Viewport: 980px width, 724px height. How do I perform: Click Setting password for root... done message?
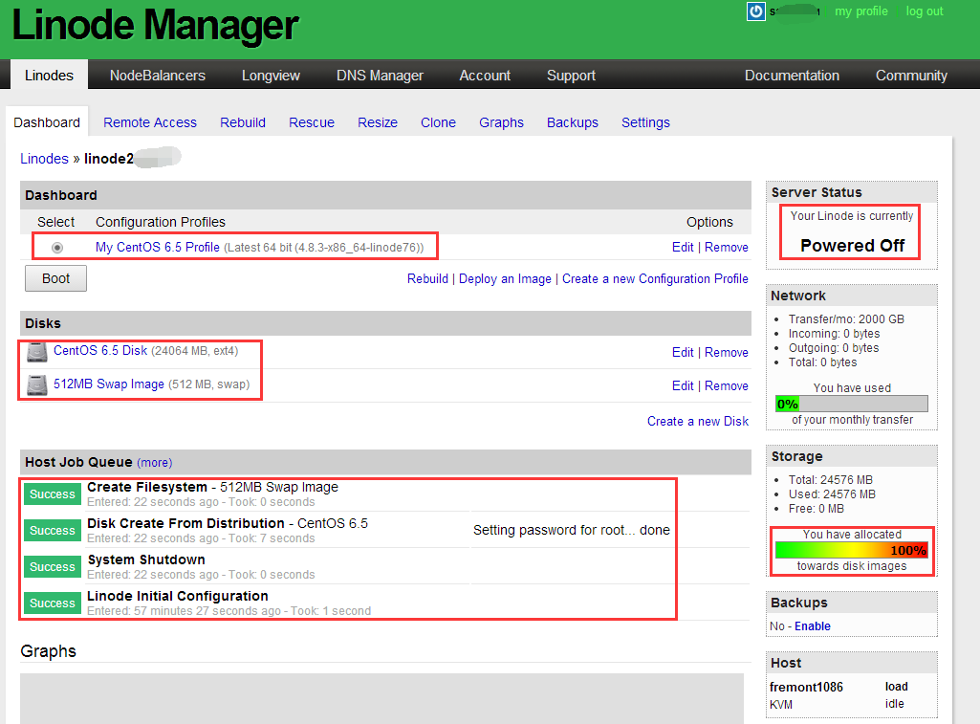tap(571, 530)
